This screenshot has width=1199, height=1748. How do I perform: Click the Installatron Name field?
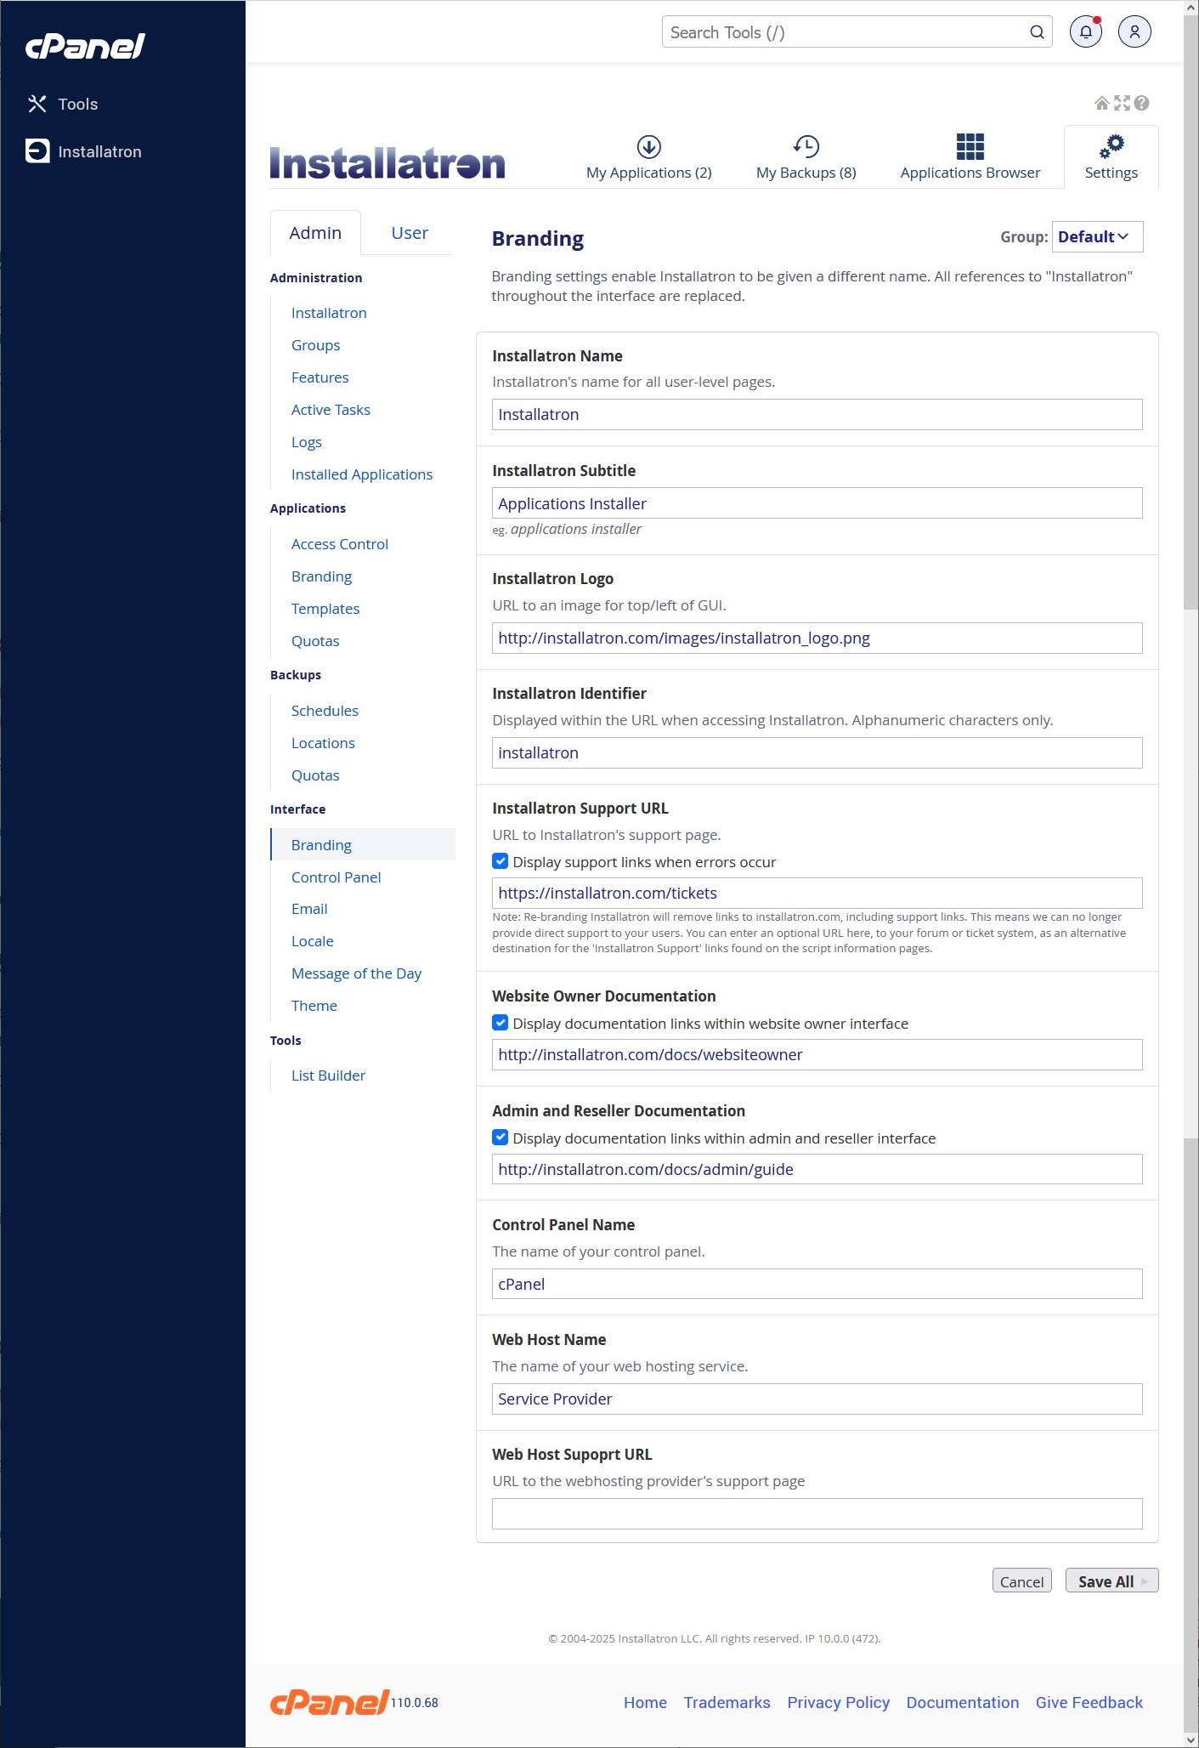click(x=817, y=414)
